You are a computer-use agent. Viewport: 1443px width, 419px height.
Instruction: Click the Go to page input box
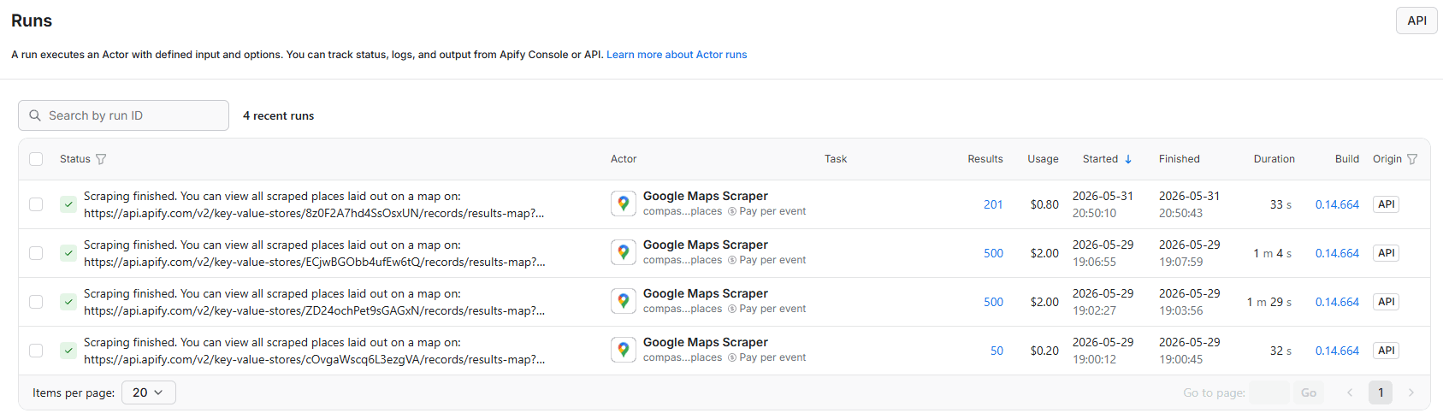click(x=1269, y=392)
